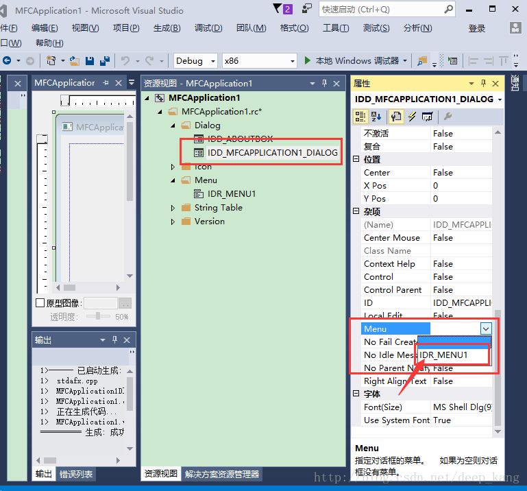Collapse the MFCApplication1.rc node
The width and height of the screenshot is (527, 491).
tap(160, 112)
